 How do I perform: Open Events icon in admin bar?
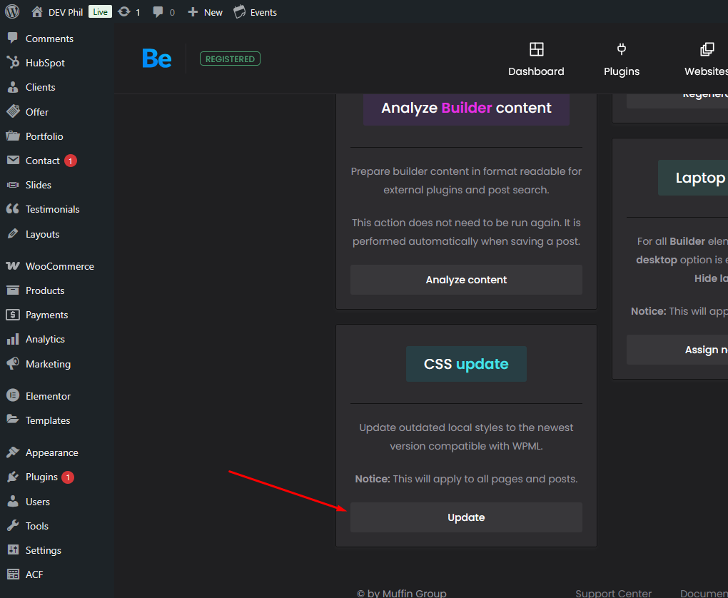click(240, 12)
